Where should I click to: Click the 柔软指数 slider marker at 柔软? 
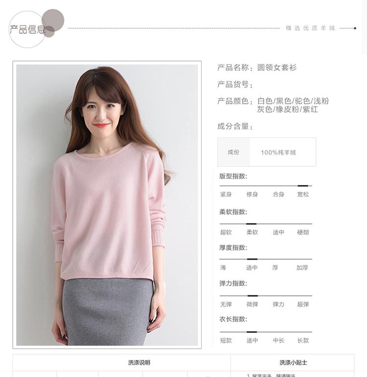pos(251,224)
